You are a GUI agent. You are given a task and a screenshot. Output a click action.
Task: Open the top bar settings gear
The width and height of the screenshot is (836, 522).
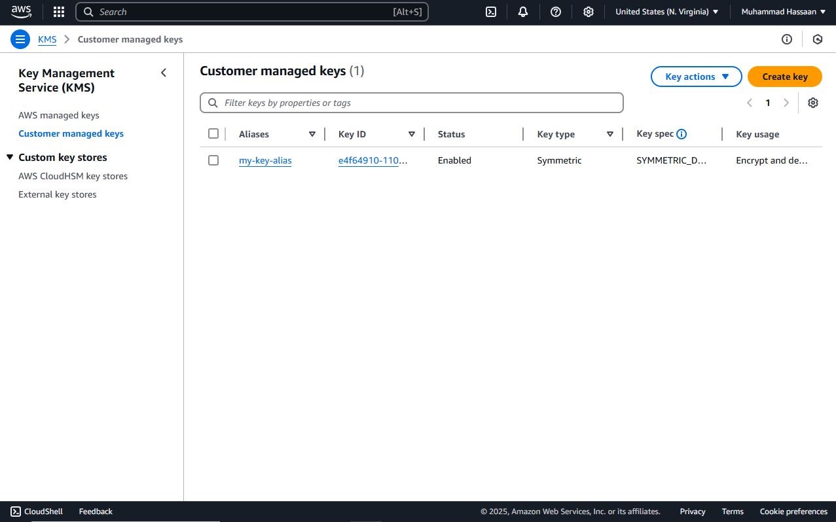tap(589, 12)
